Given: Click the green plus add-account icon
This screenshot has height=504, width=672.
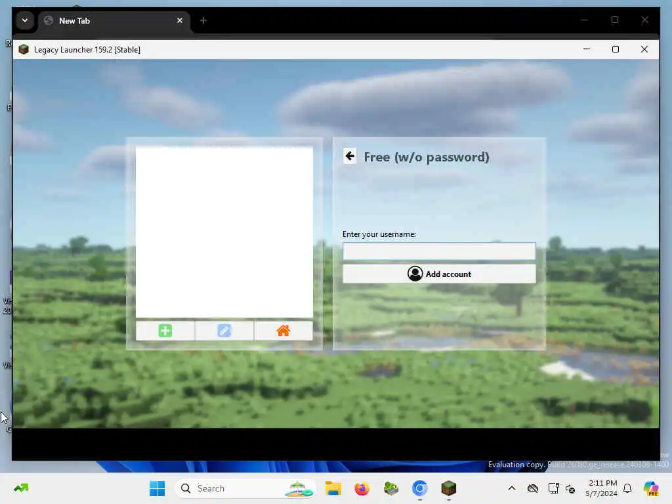Looking at the screenshot, I should (165, 331).
